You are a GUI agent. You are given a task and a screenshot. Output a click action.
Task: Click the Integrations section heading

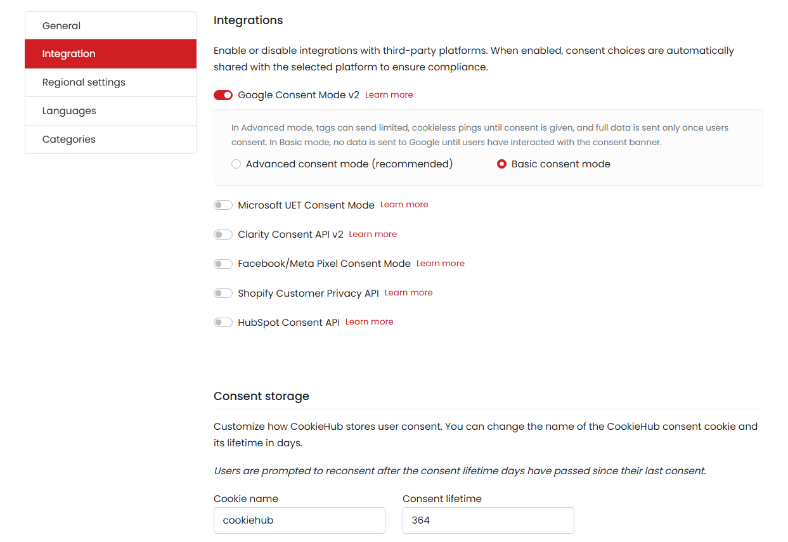pos(249,20)
